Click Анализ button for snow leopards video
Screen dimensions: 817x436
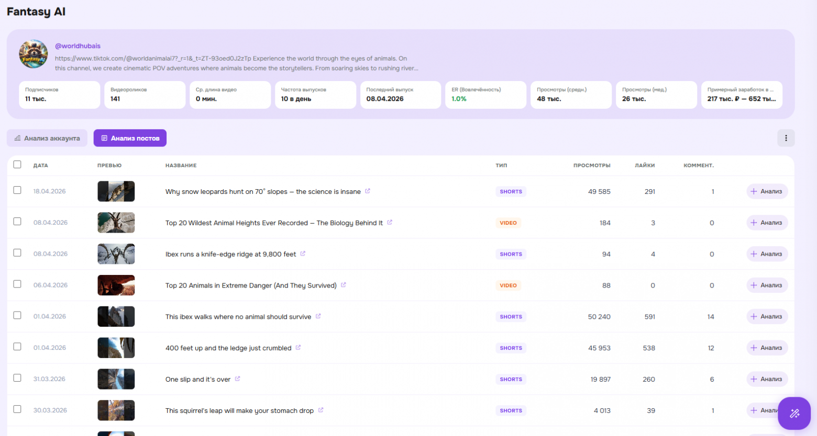(767, 191)
